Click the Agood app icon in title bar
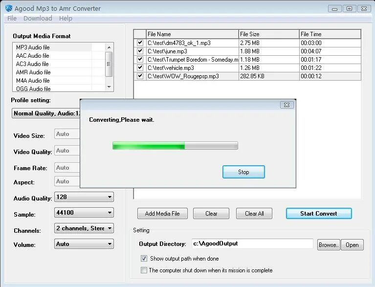 point(9,8)
